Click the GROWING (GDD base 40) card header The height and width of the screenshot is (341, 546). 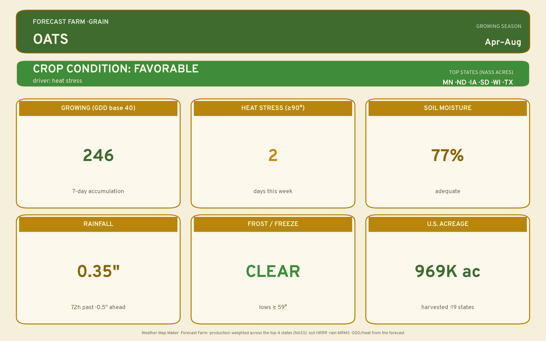coord(98,108)
